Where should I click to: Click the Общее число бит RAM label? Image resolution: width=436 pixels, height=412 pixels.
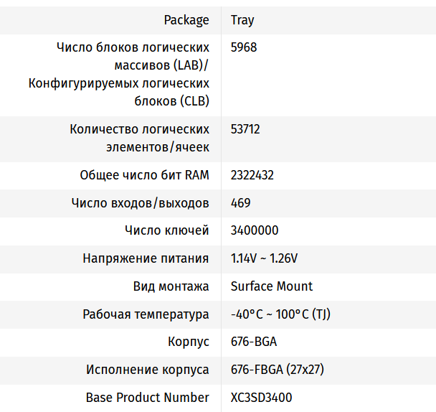click(x=145, y=175)
